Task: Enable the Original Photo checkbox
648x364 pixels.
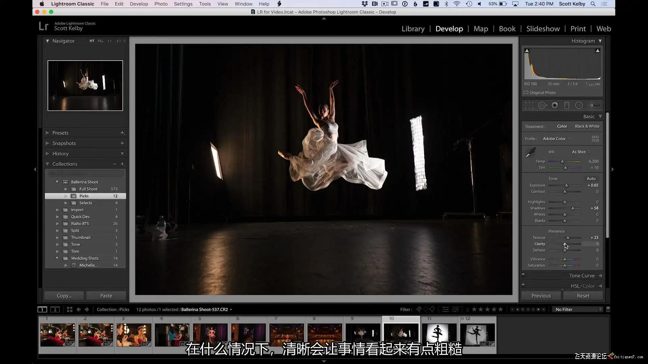Action: [526, 92]
